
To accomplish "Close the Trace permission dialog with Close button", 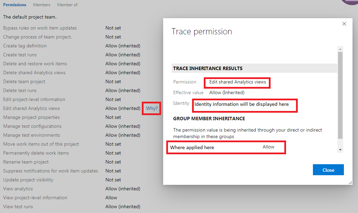I will pyautogui.click(x=328, y=169).
